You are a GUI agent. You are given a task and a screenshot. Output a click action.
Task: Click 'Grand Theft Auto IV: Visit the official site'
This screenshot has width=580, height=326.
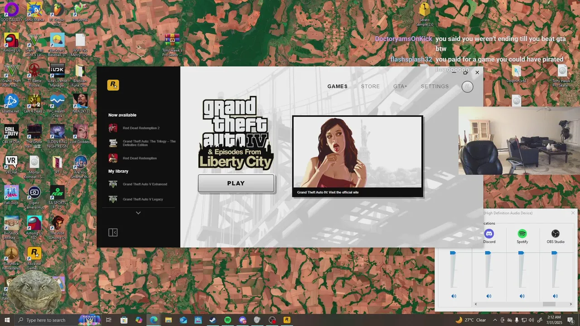[328, 192]
